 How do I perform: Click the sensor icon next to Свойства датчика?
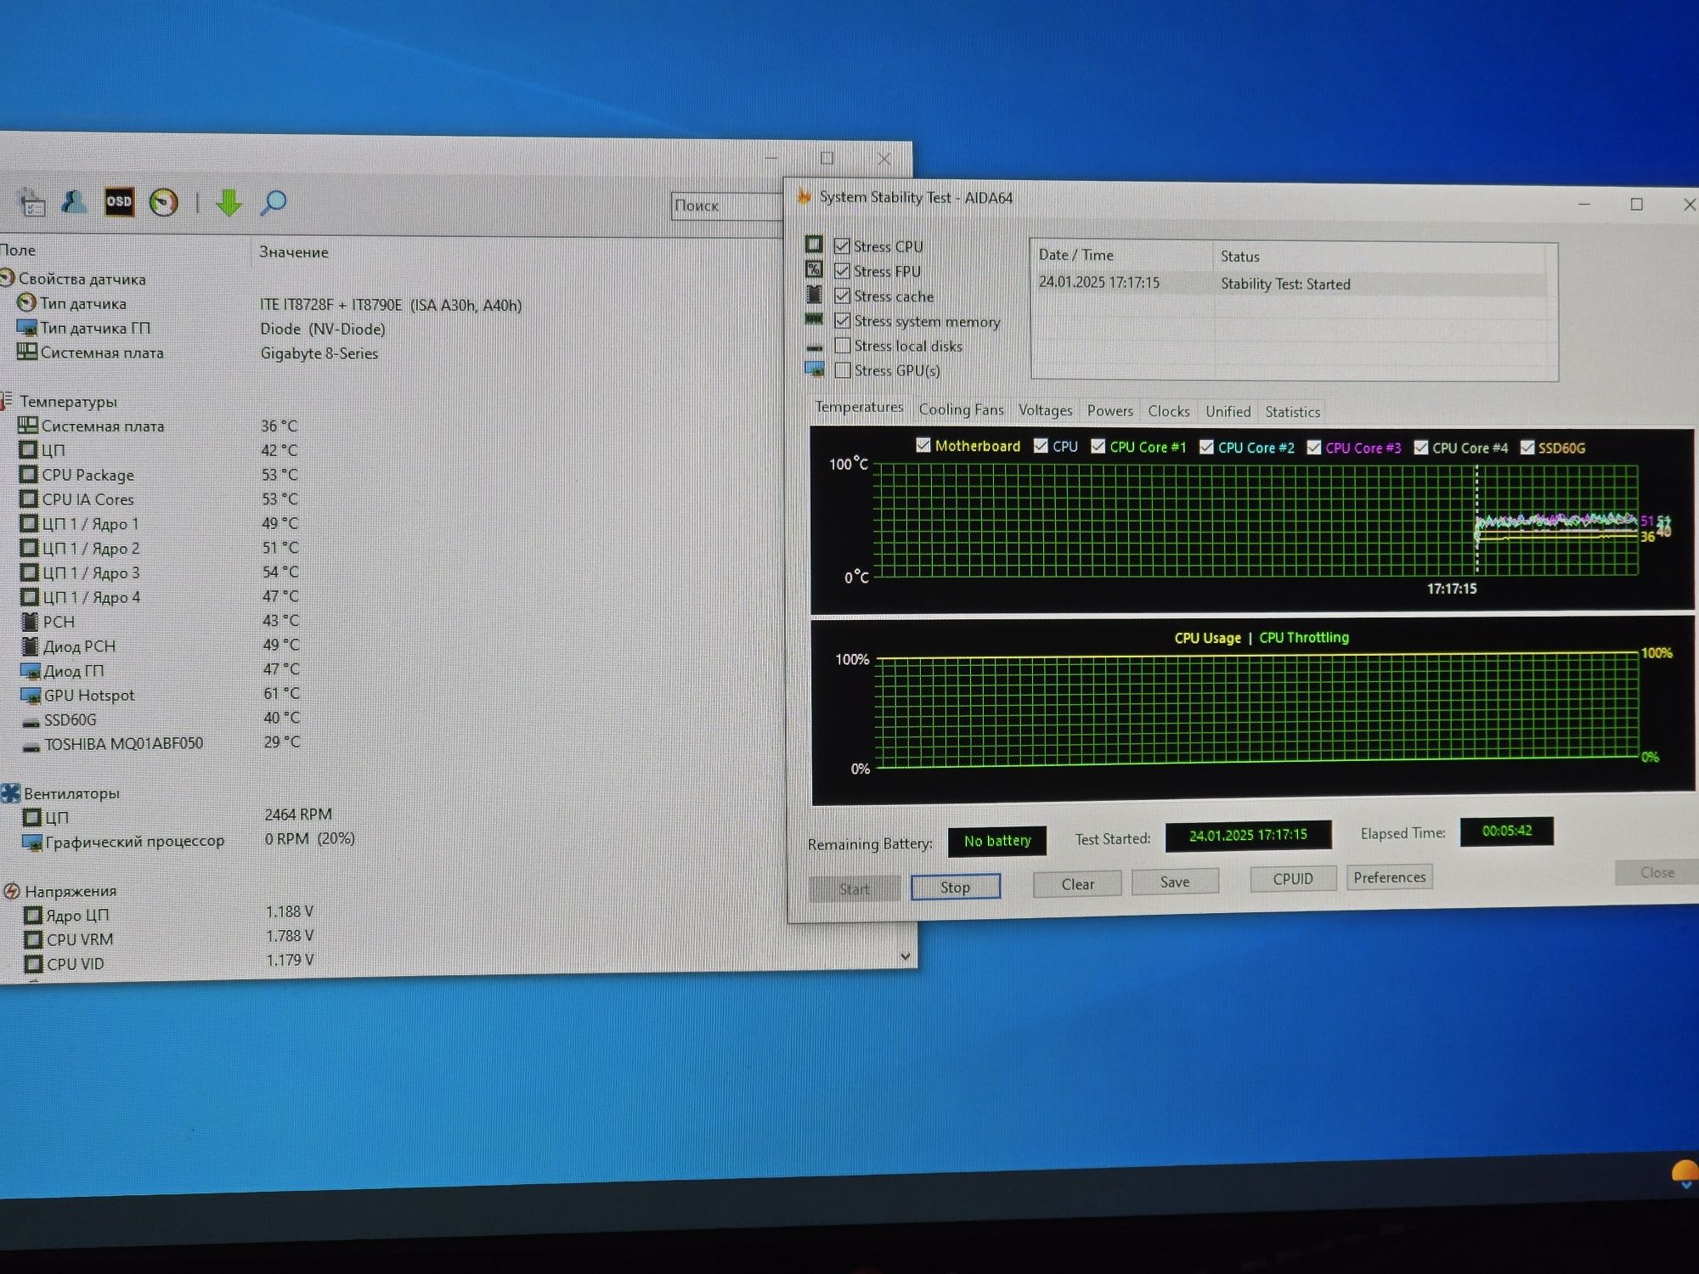click(x=8, y=278)
